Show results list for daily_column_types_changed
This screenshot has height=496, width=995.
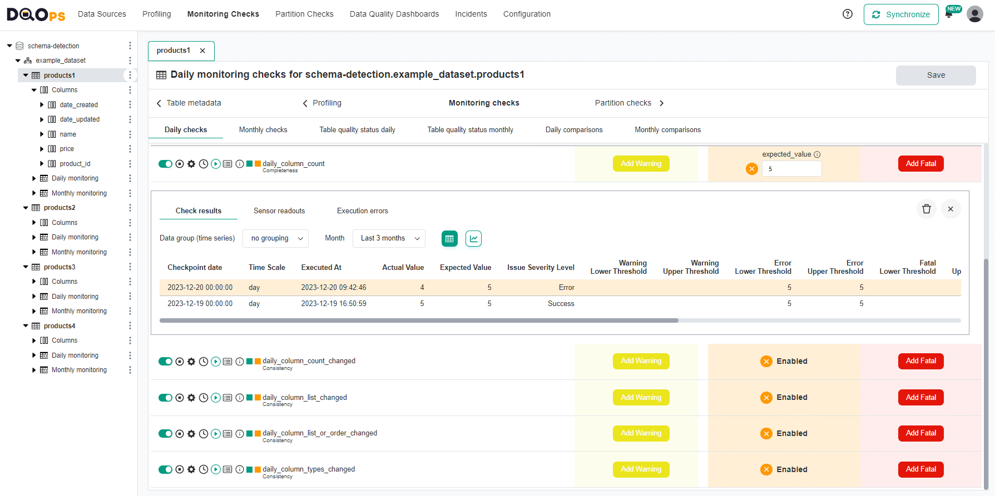click(x=227, y=469)
